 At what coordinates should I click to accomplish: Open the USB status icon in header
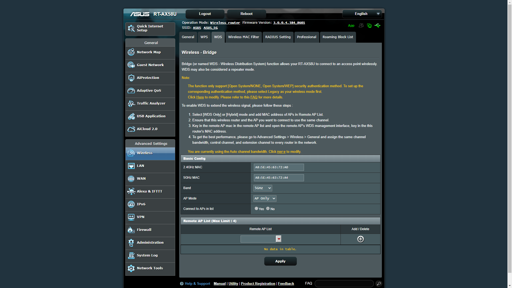click(x=377, y=26)
